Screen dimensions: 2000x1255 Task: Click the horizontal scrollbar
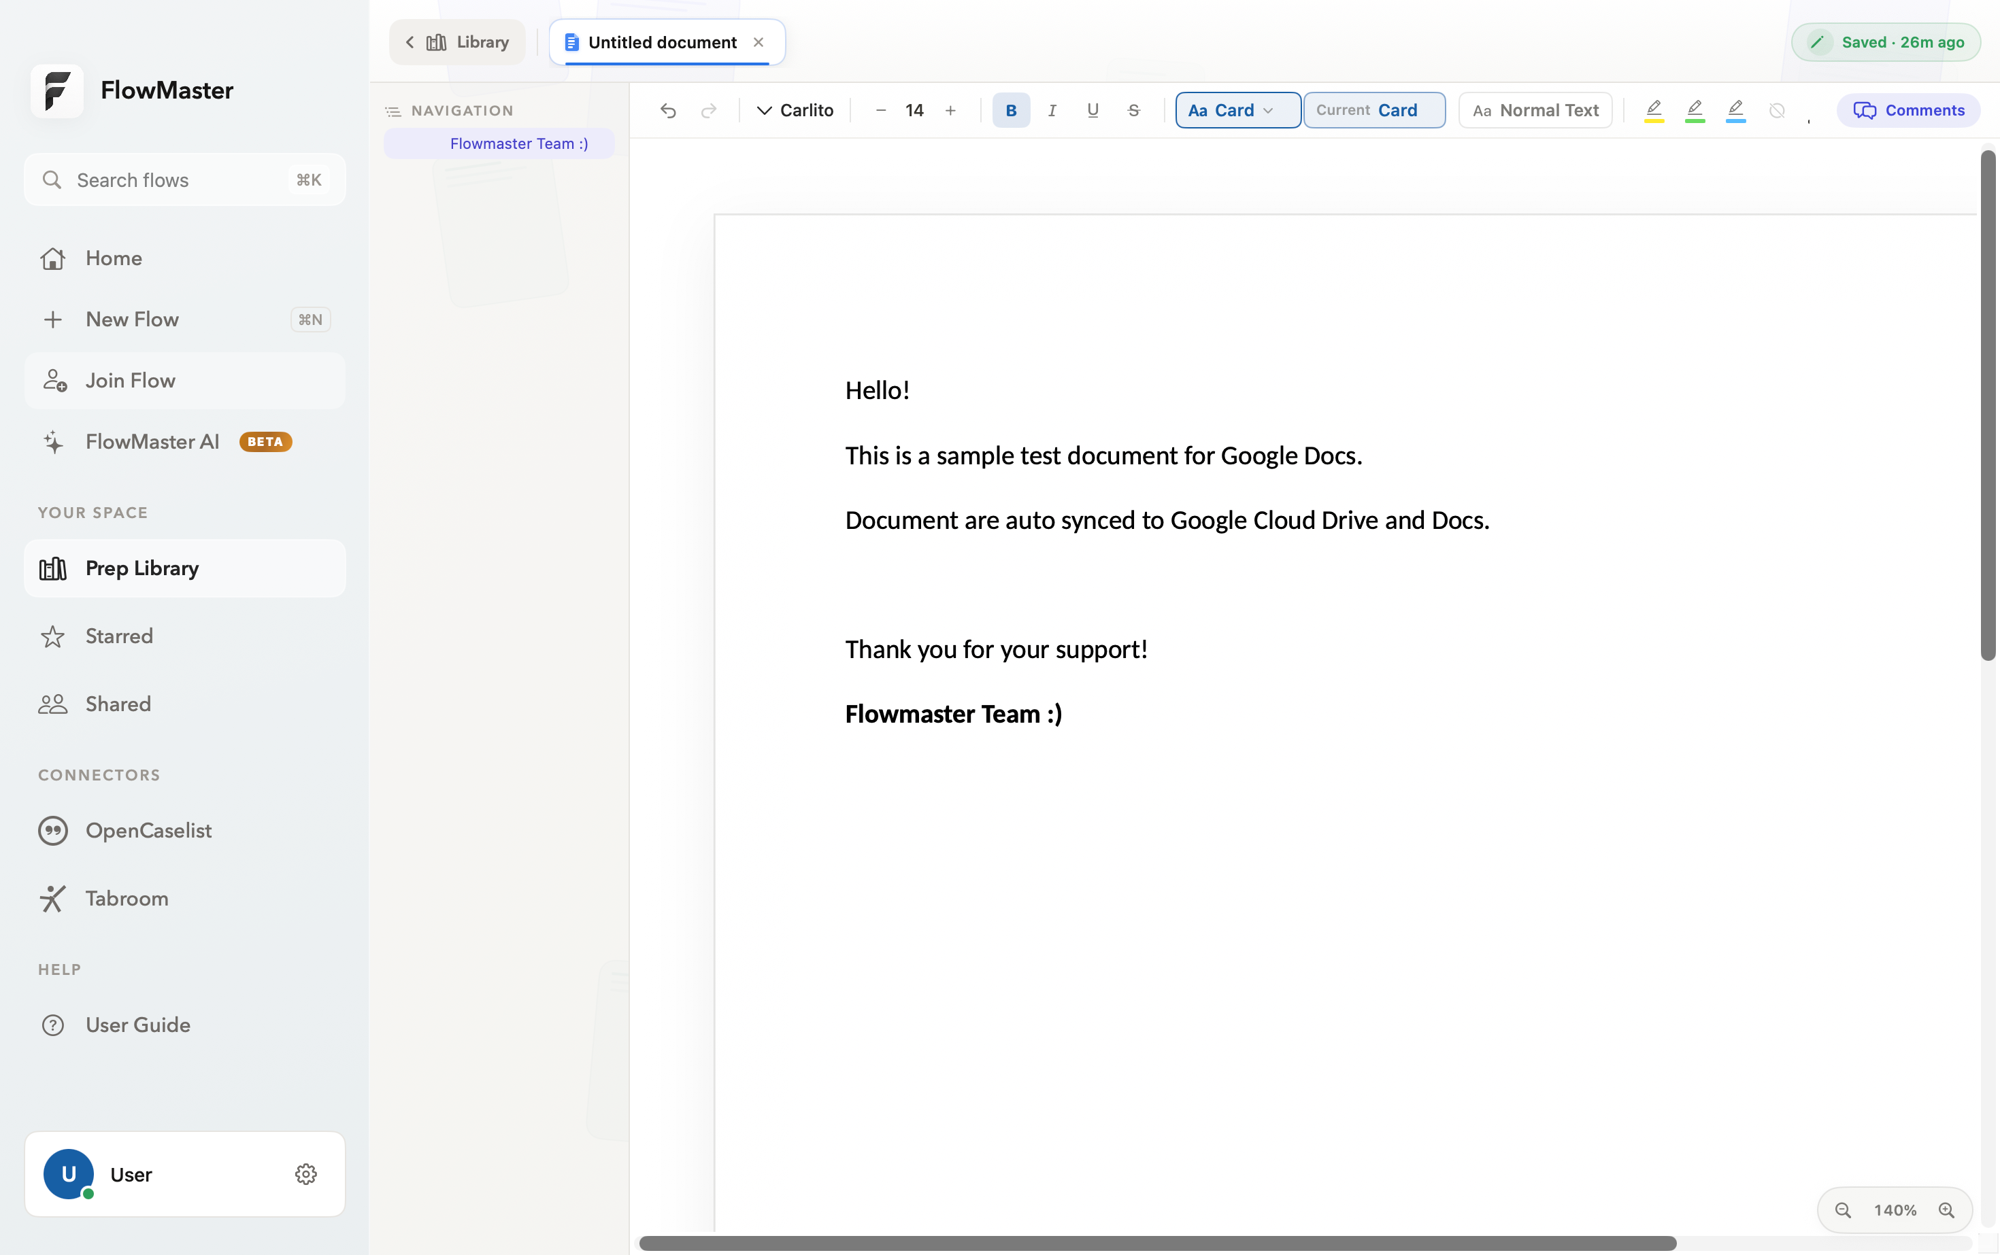(x=1157, y=1243)
